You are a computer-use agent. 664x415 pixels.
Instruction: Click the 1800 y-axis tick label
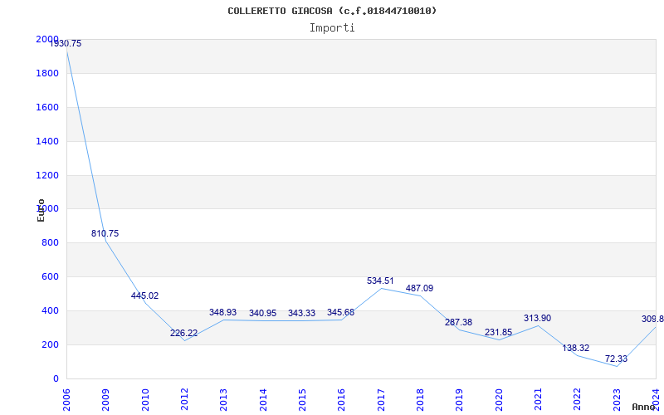47,73
